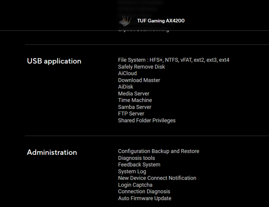Select the Connection Diagnosis text

pyautogui.click(x=144, y=192)
